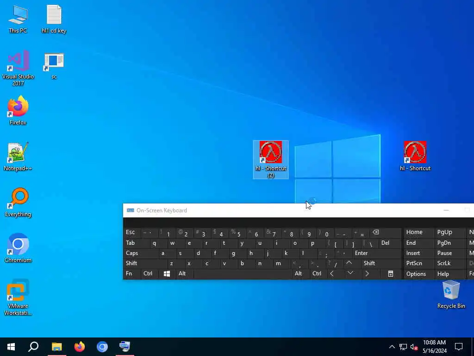This screenshot has height=356, width=474.
Task: Select the VMware Workstation shortcut
Action: click(x=18, y=297)
